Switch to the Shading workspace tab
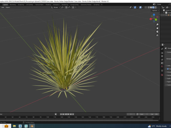This screenshot has width=171, height=128. point(48,5)
